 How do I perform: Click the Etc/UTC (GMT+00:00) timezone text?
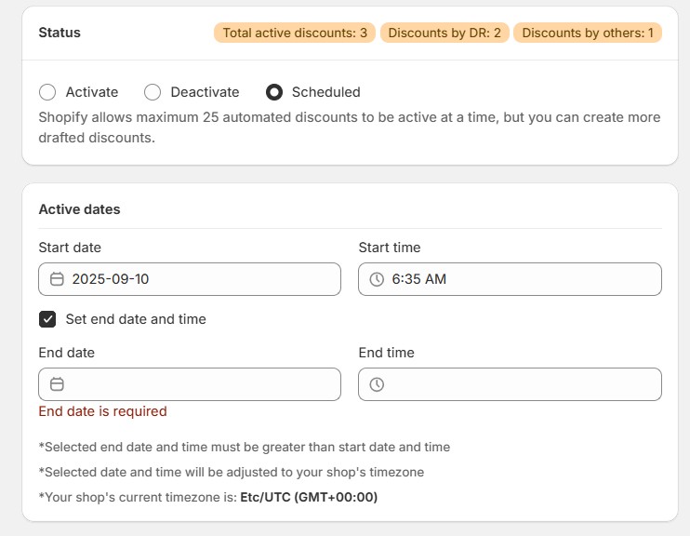(x=309, y=497)
